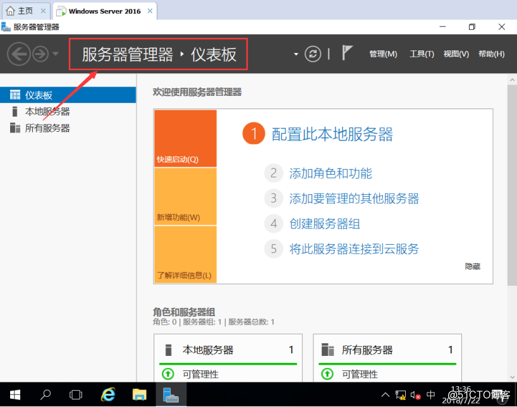Click the taskbar search icon
The height and width of the screenshot is (407, 517).
coord(46,394)
